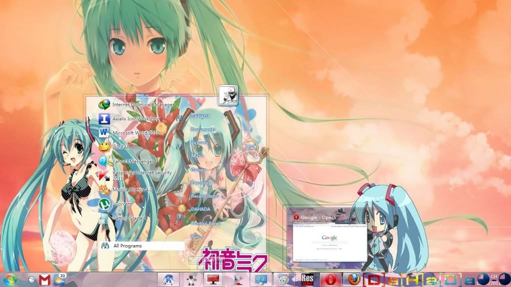Expand All Programs list
Viewport: 511px width, 287px height.
coord(127,246)
